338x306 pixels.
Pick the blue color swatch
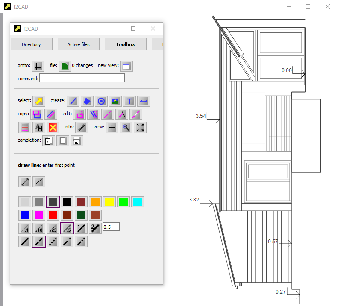click(x=25, y=215)
